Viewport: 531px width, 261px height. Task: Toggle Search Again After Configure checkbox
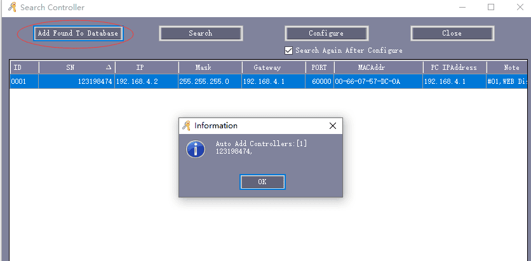pos(289,50)
